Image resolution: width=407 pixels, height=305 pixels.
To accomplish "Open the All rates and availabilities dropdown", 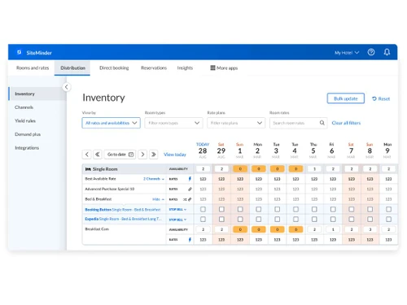I will point(111,123).
